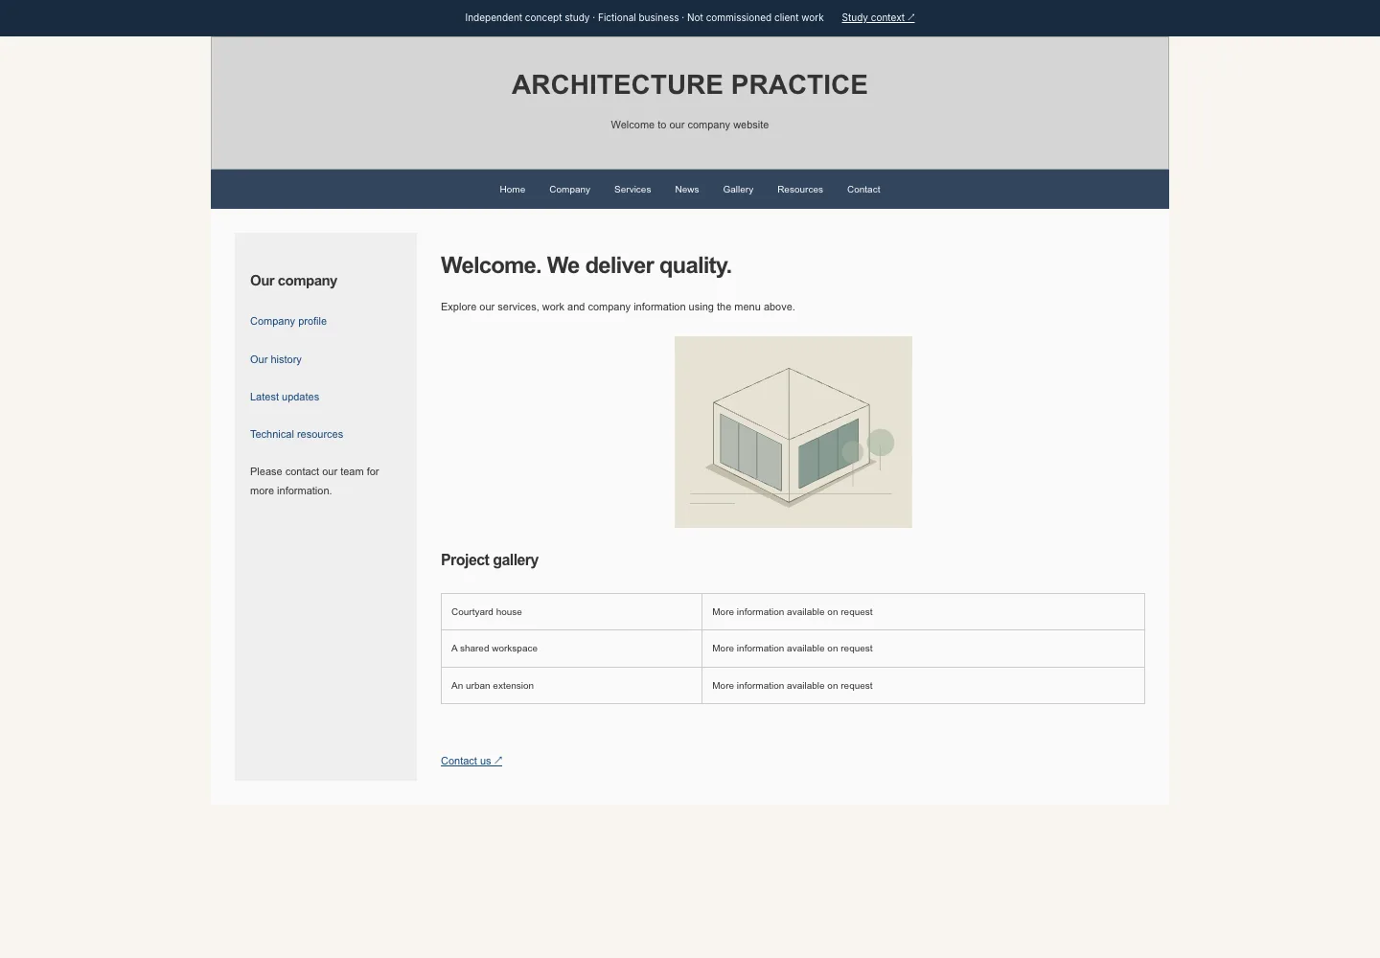Click More information cell in urban extension row
This screenshot has height=958, width=1380.
pos(923,686)
